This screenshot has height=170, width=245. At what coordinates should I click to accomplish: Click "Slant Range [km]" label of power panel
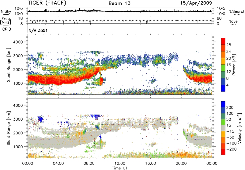click(x=9, y=65)
